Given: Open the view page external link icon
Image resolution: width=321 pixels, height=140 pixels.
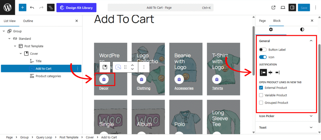Looking at the screenshot, I should click(273, 7).
